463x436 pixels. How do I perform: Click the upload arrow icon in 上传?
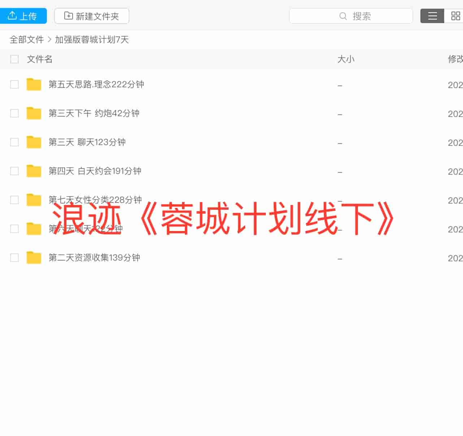tap(12, 16)
